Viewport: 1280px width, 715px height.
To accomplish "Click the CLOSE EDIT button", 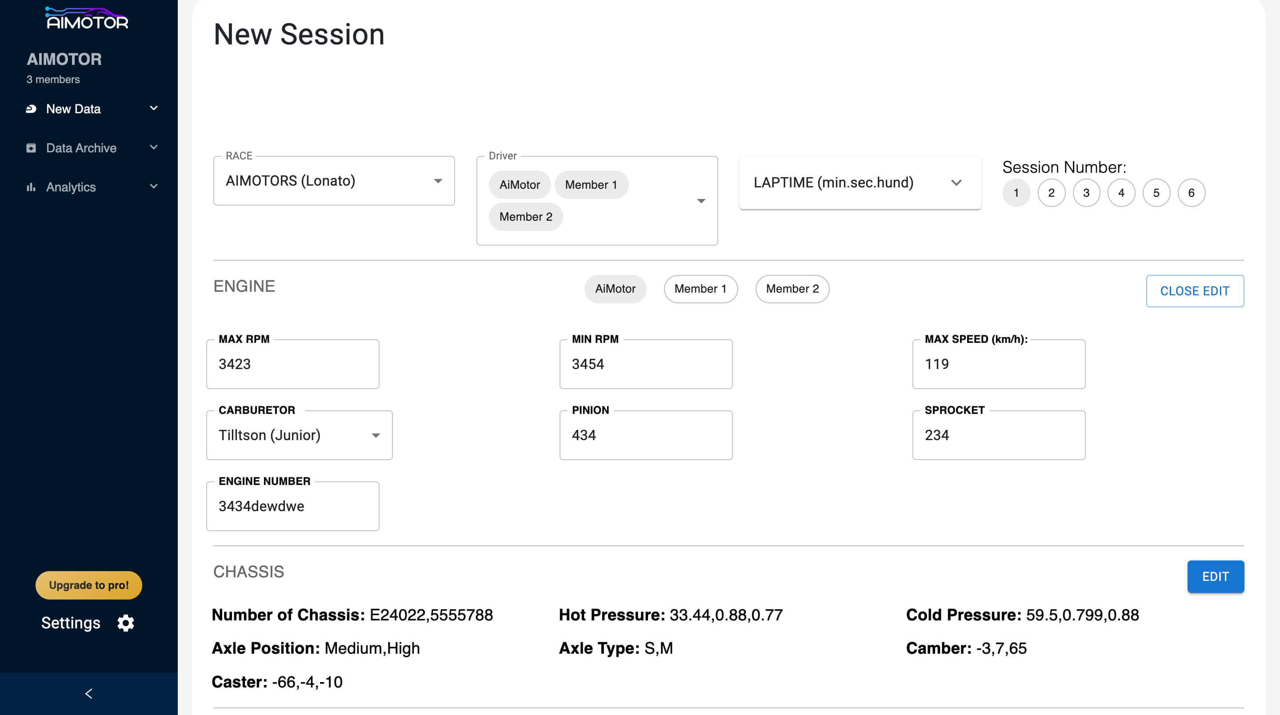I will [1194, 291].
